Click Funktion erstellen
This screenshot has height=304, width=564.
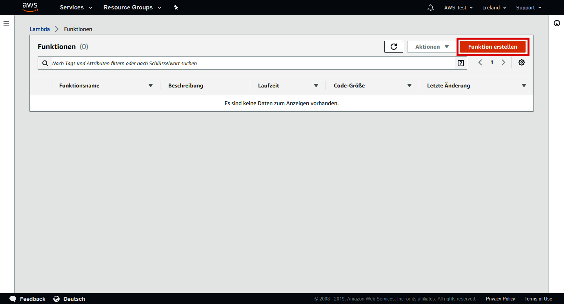[x=493, y=46]
